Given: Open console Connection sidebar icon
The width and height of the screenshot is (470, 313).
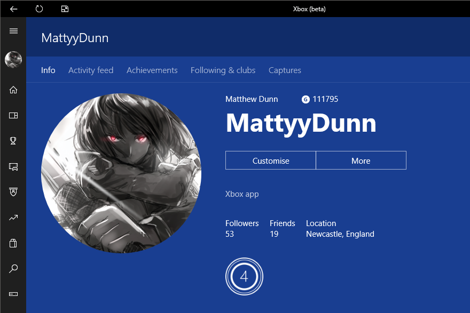Looking at the screenshot, I should 13,294.
